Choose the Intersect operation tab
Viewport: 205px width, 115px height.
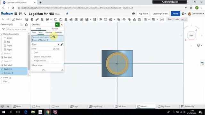tap(59, 33)
